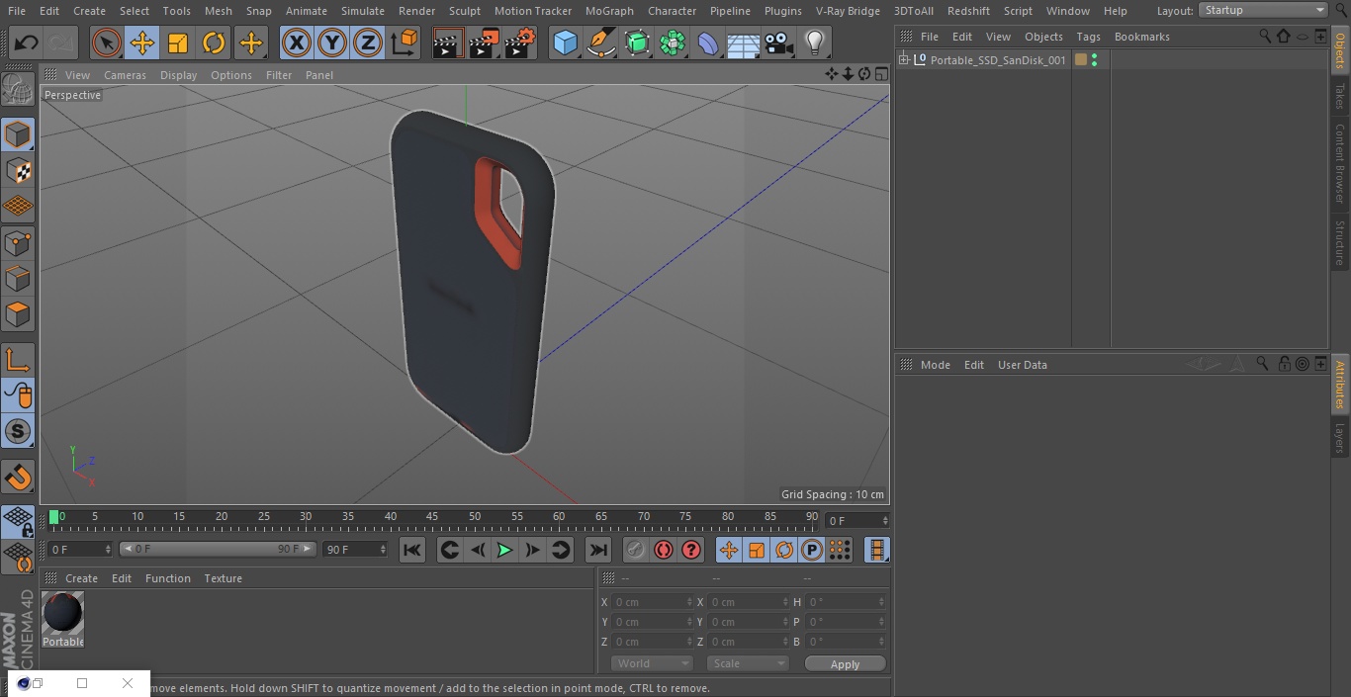Open the viewport Cameras menu
This screenshot has width=1351, height=697.
(125, 75)
